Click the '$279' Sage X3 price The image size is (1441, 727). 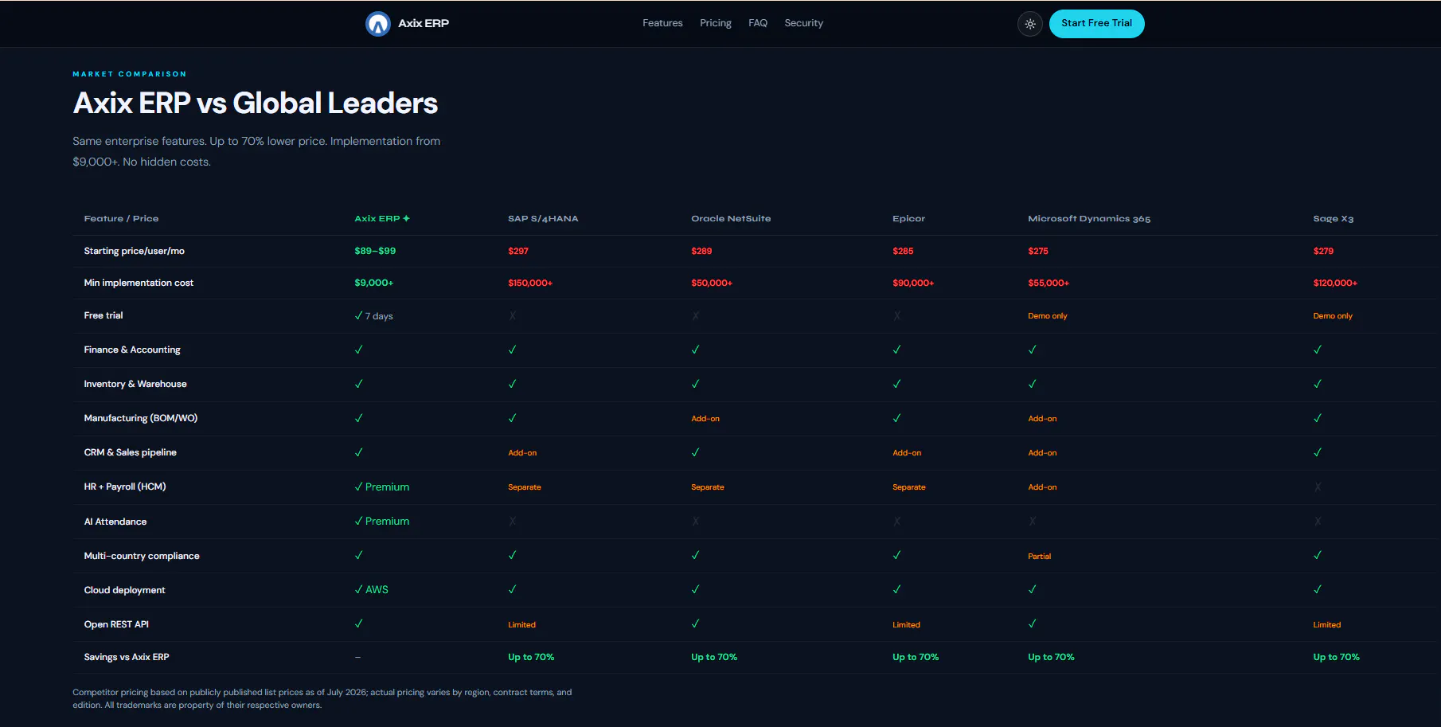tap(1323, 251)
